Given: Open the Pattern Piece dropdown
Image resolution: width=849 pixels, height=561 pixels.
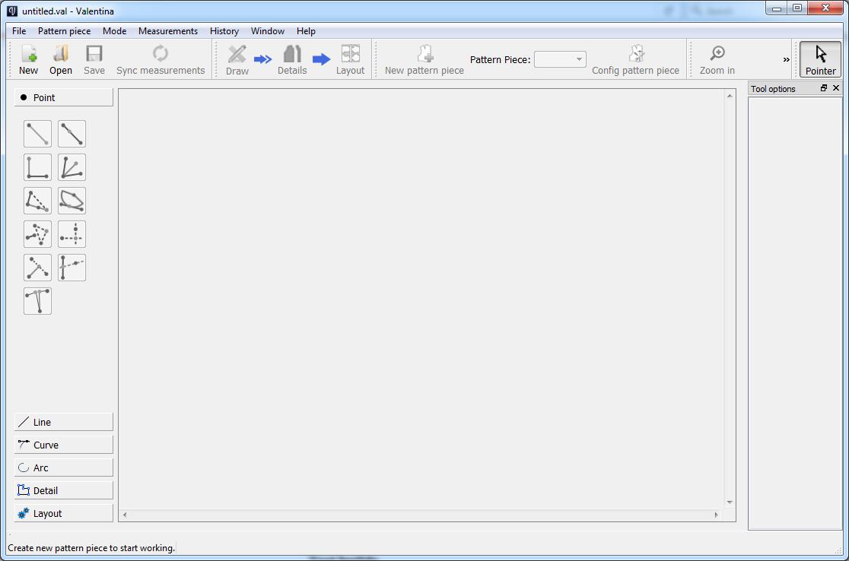Looking at the screenshot, I should click(x=560, y=59).
